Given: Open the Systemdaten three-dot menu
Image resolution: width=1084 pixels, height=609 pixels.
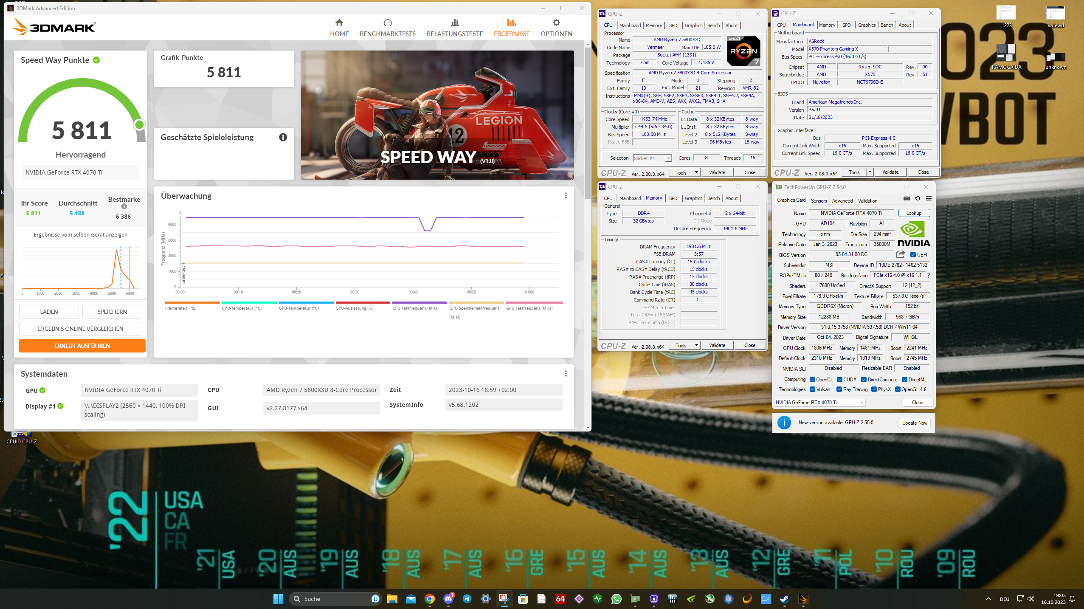Looking at the screenshot, I should 566,374.
